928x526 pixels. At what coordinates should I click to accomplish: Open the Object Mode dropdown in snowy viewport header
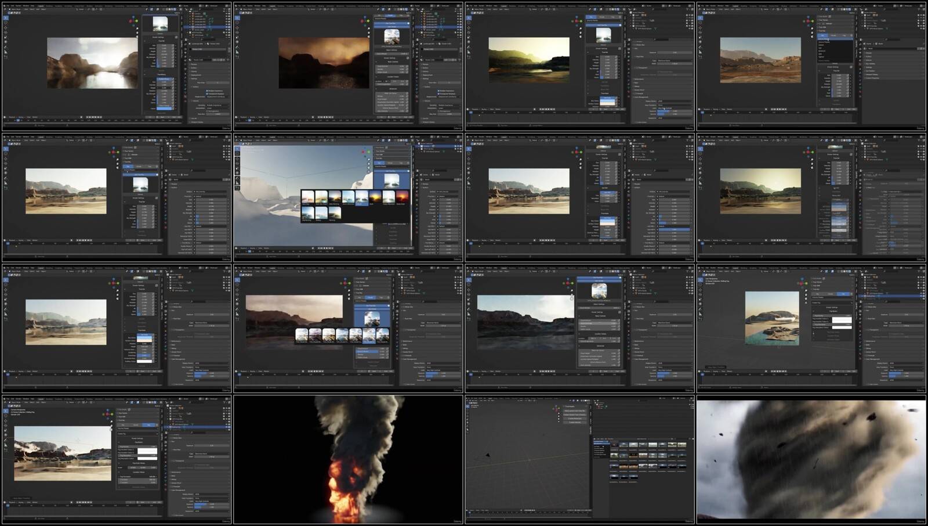tap(248, 140)
